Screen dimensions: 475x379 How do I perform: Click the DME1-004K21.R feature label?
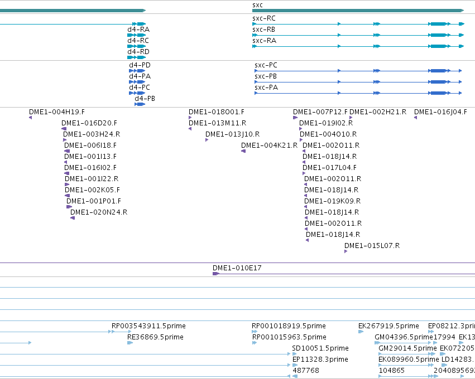(269, 146)
